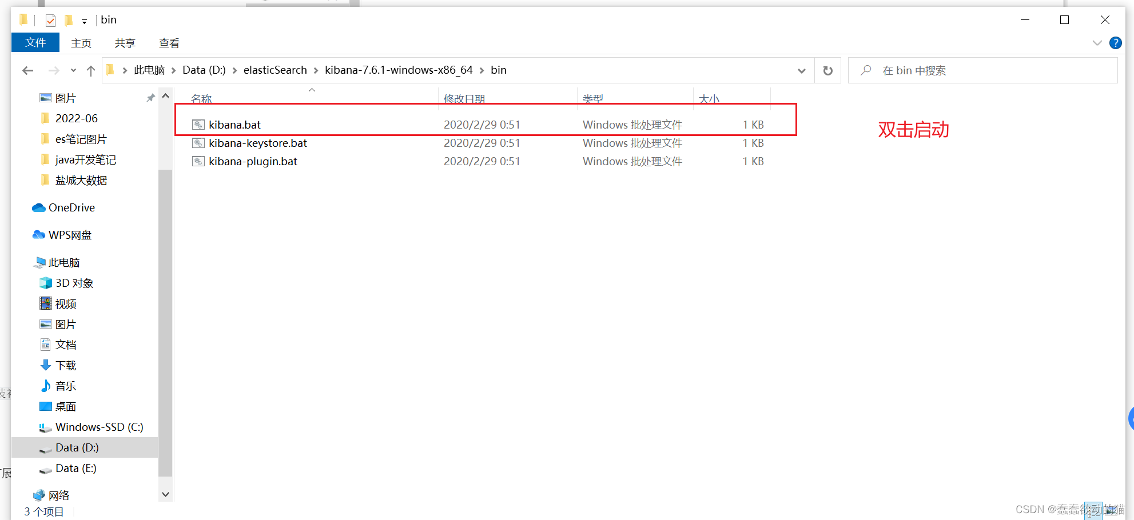
Task: Click the 网络 network icon
Action: pos(39,495)
